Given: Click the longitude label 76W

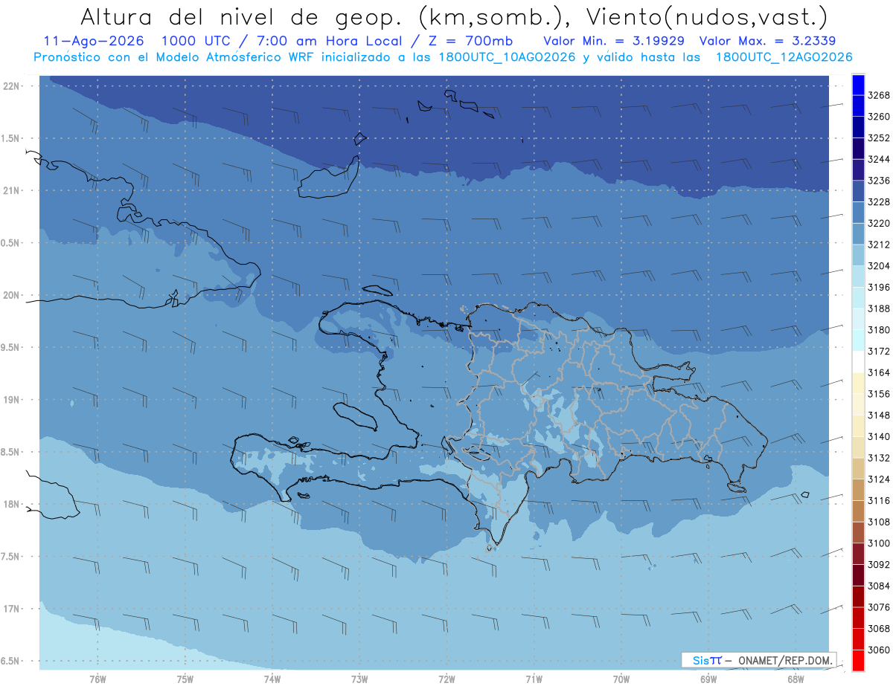Looking at the screenshot, I should pos(97,679).
